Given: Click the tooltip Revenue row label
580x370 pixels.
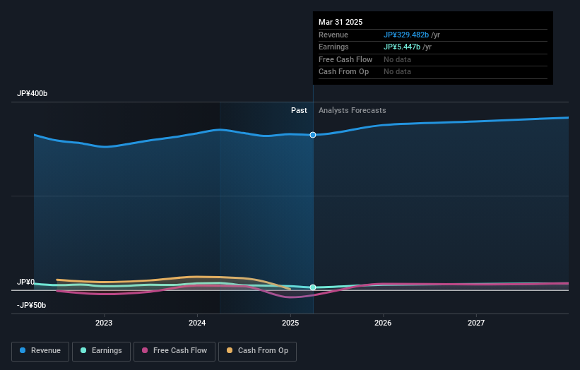Looking at the screenshot, I should point(333,35).
